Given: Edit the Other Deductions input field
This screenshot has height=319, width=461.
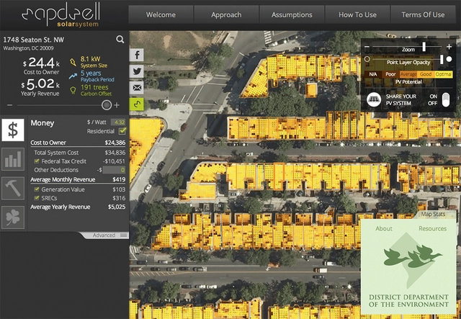Looking at the screenshot, I should point(114,170).
